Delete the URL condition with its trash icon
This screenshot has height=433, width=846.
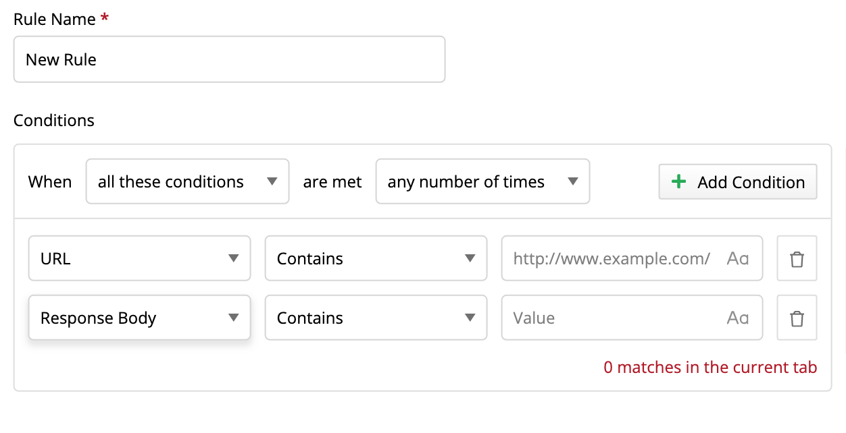[797, 258]
